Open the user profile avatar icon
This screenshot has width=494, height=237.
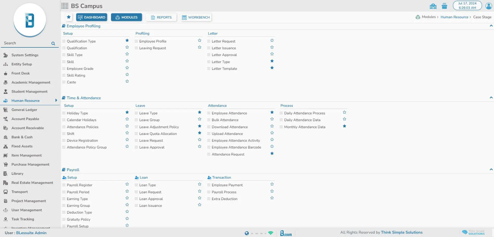pos(489,6)
